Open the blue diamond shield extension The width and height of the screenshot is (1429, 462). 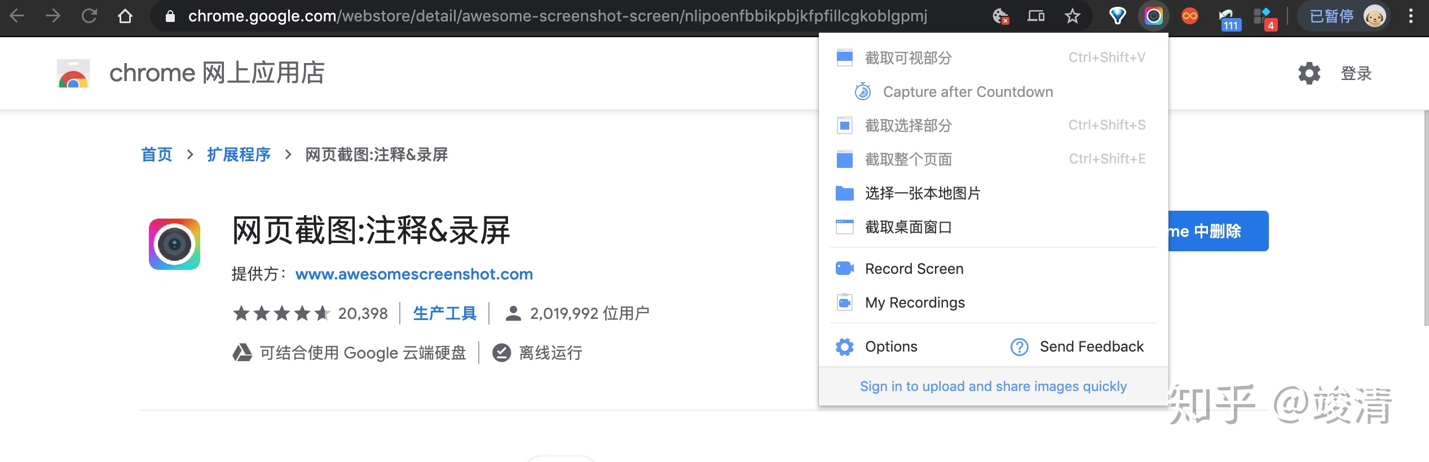(1117, 16)
